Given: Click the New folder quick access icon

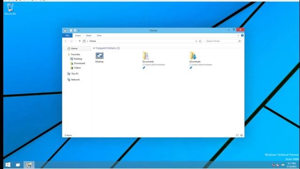Looking at the screenshot, I should tap(75, 31).
